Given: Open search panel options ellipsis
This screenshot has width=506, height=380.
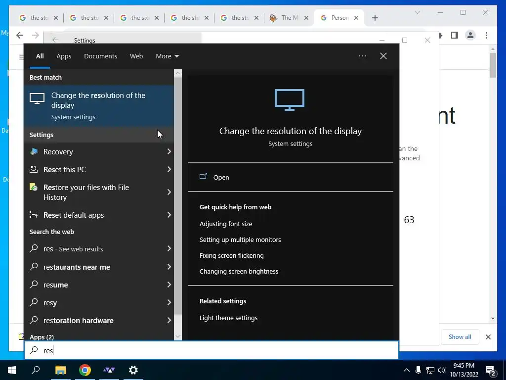Looking at the screenshot, I should [x=362, y=56].
